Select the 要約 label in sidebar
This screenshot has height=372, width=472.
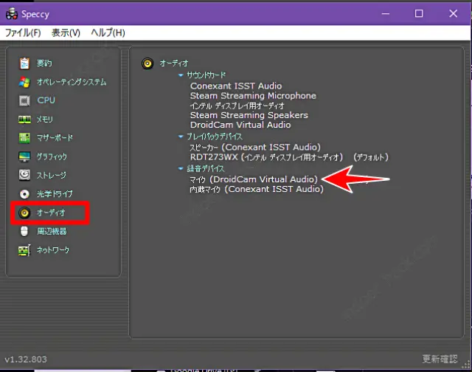tap(44, 63)
